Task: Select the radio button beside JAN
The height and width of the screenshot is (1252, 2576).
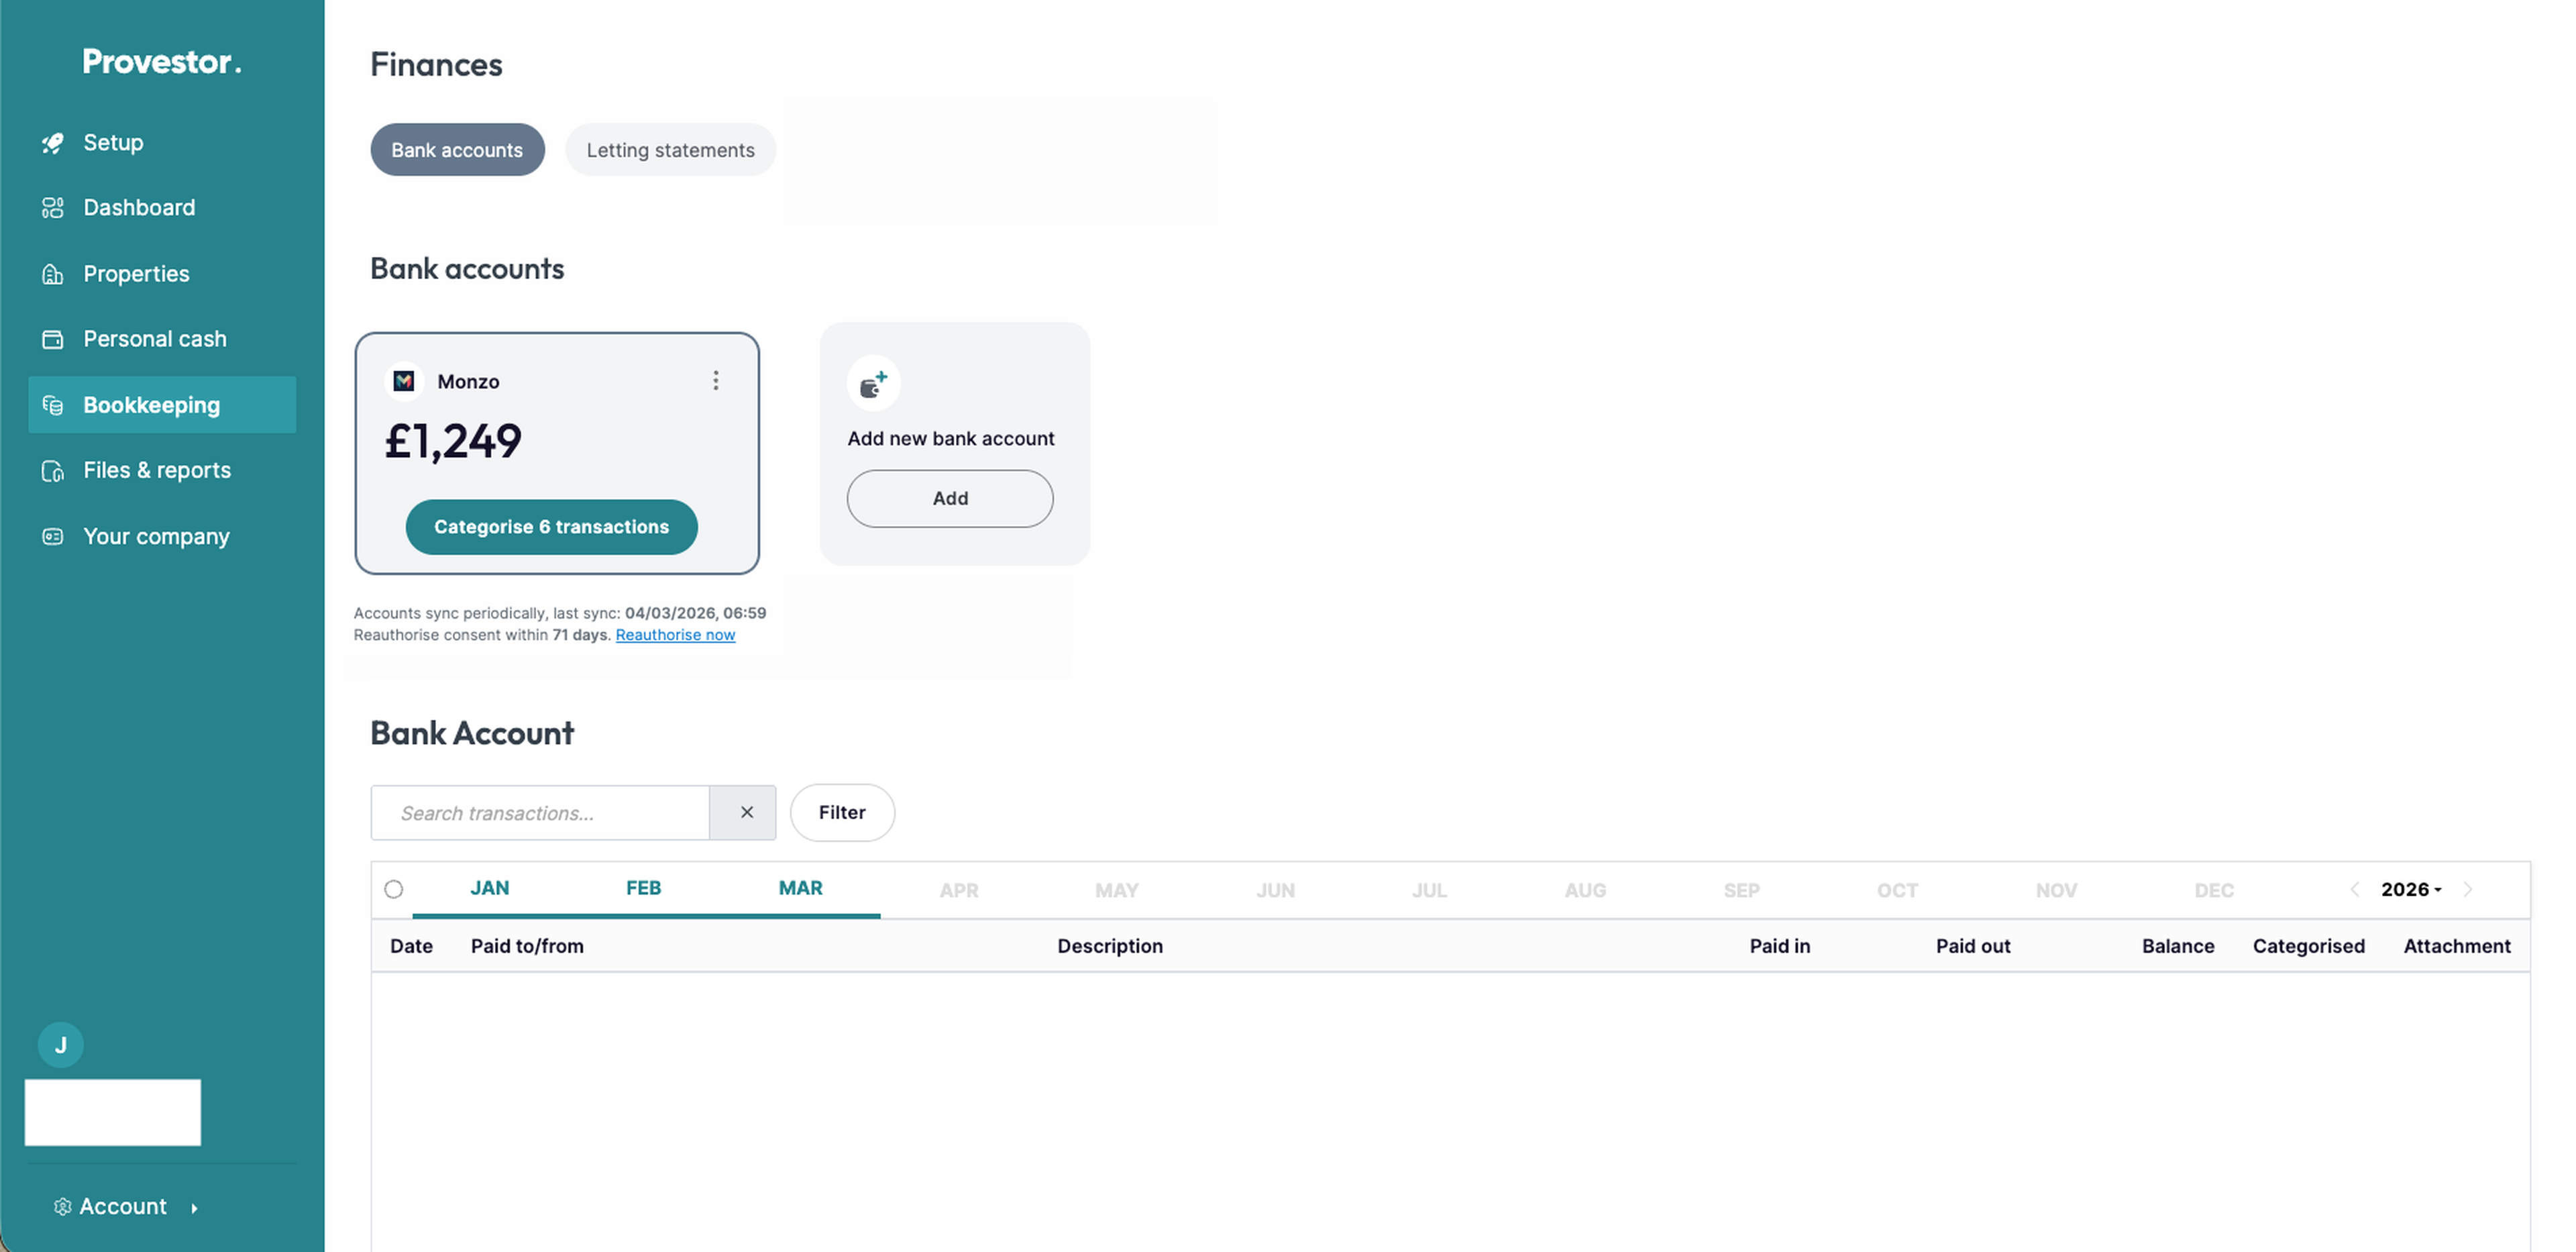Action: click(394, 889)
